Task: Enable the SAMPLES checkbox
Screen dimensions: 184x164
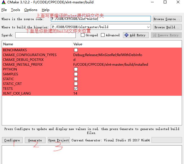Action: tap(76, 74)
